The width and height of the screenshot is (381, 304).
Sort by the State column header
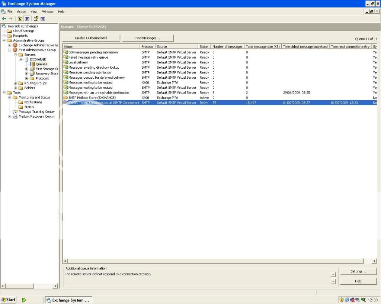[204, 46]
